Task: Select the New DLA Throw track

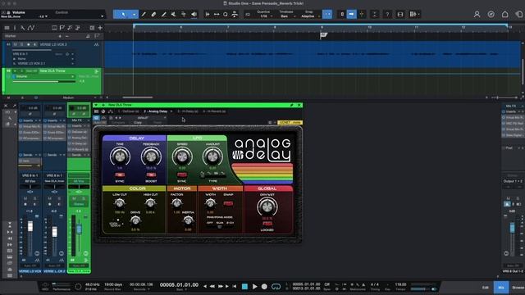Action: [x=52, y=71]
